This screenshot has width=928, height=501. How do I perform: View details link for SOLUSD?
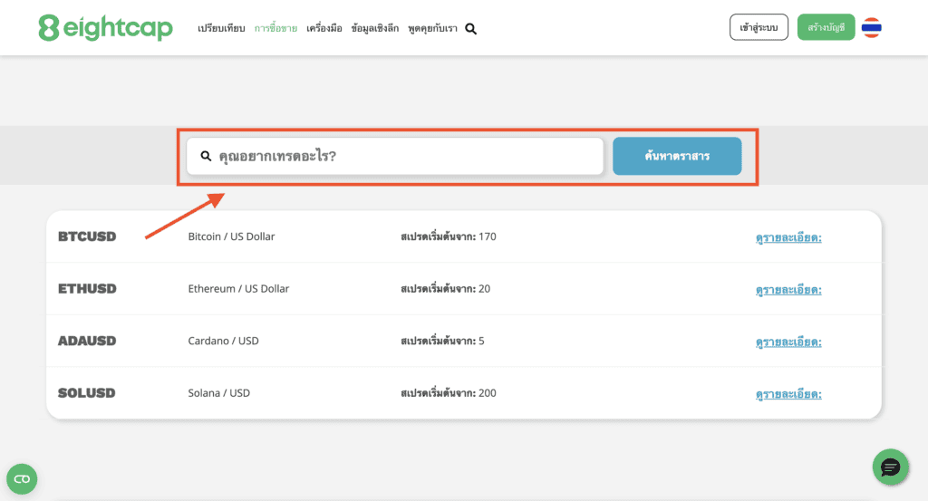(788, 395)
